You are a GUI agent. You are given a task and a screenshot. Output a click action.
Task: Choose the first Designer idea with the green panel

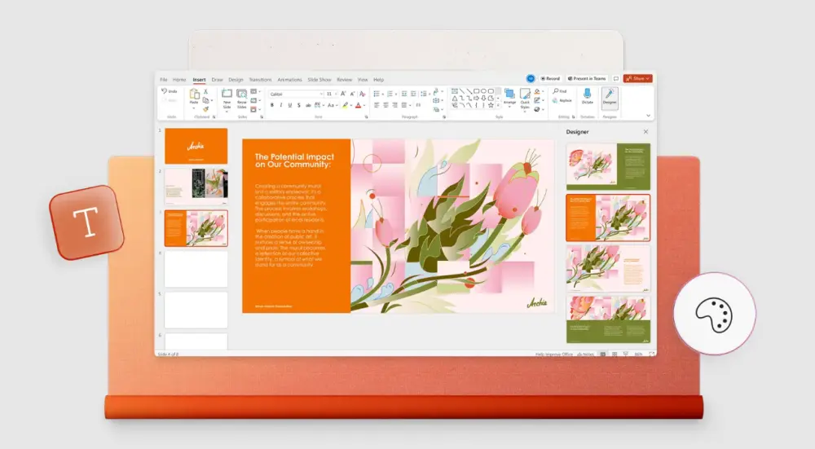(x=608, y=166)
